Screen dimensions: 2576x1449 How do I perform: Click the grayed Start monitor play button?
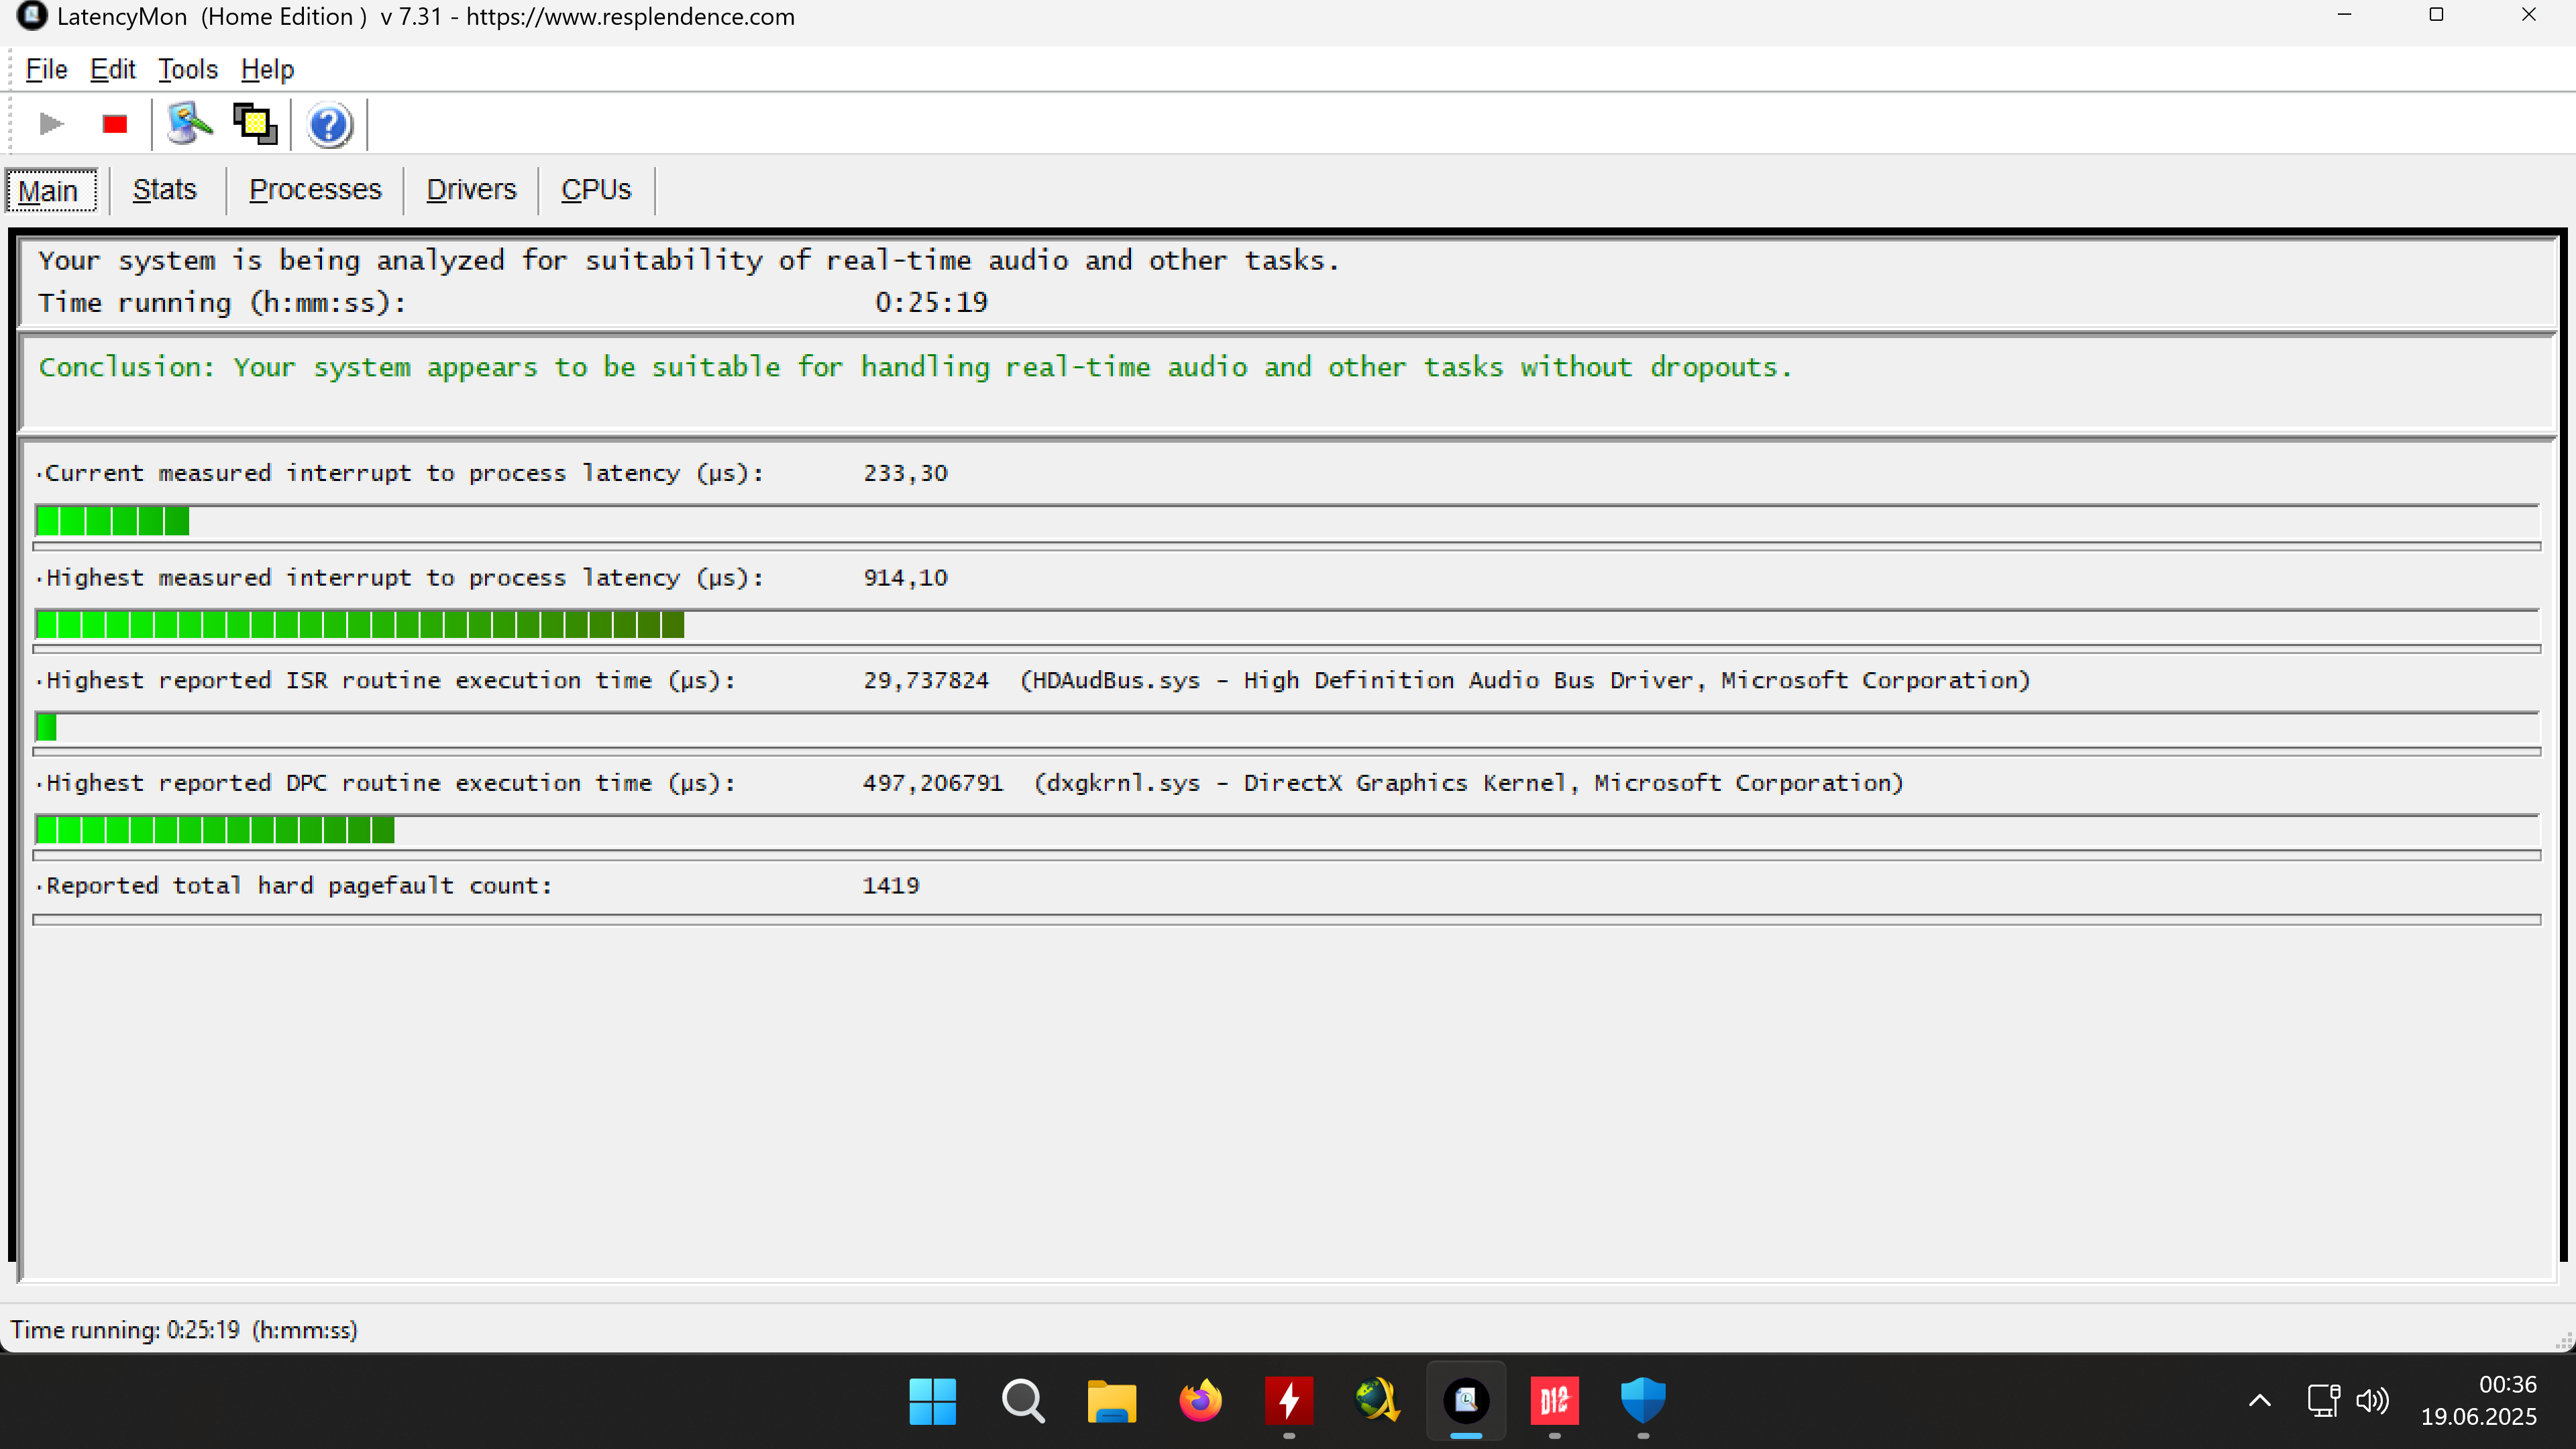pyautogui.click(x=51, y=124)
